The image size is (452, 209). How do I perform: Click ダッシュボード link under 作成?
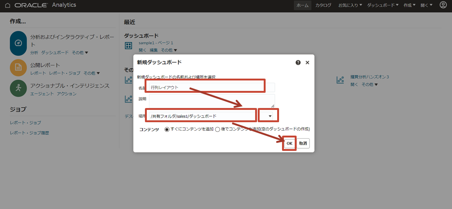(55, 53)
